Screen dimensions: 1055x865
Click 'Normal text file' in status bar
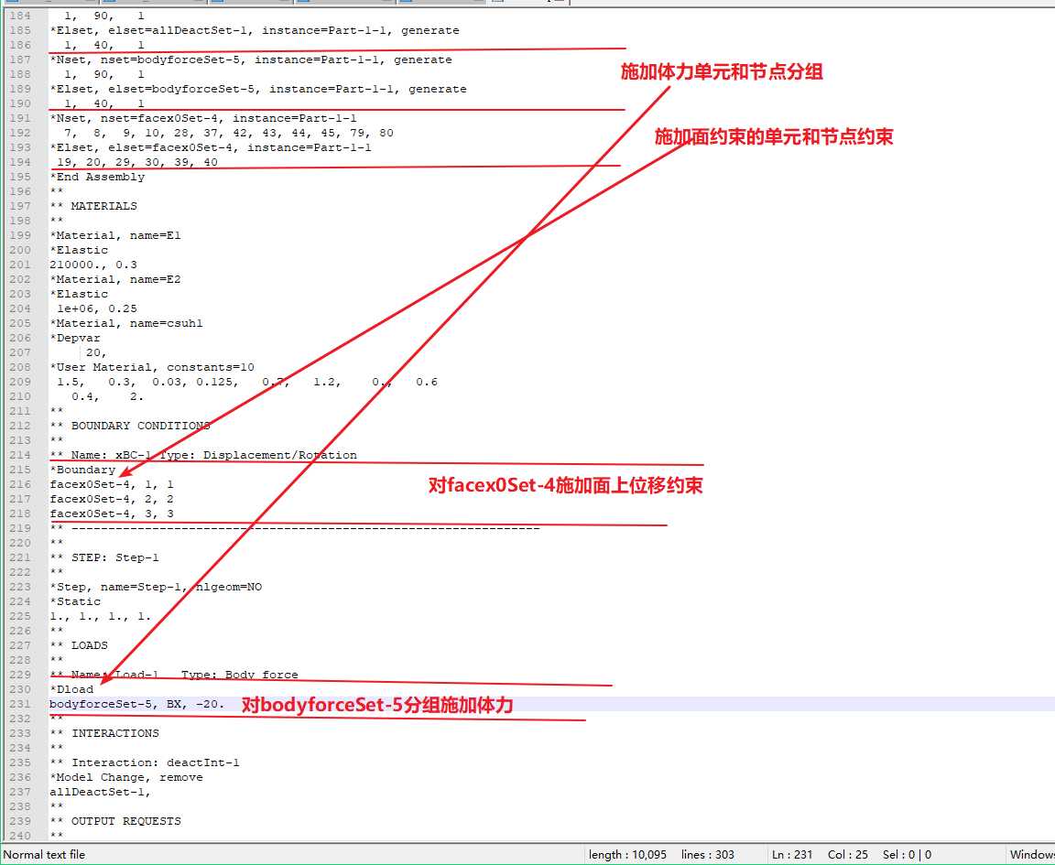(44, 855)
